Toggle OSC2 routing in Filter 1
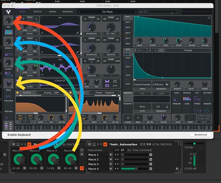The image size is (221, 183). click(30, 116)
